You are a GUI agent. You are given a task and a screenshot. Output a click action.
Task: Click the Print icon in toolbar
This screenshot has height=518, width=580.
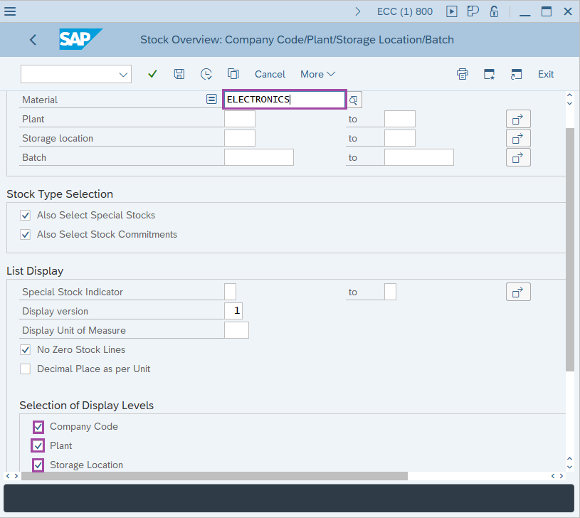(x=463, y=74)
